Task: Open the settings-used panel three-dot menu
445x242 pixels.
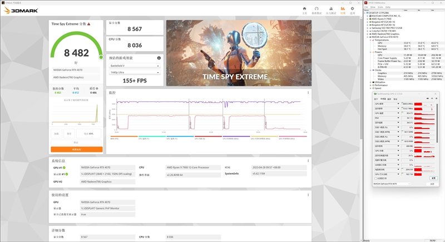Action: point(308,195)
